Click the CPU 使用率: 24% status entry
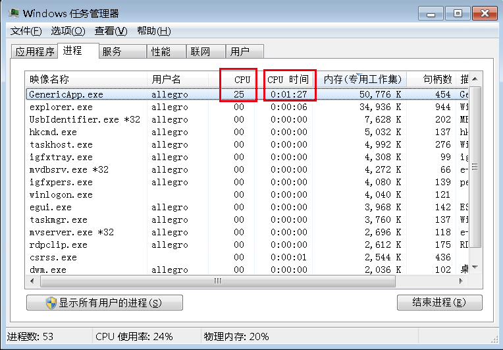 134,337
